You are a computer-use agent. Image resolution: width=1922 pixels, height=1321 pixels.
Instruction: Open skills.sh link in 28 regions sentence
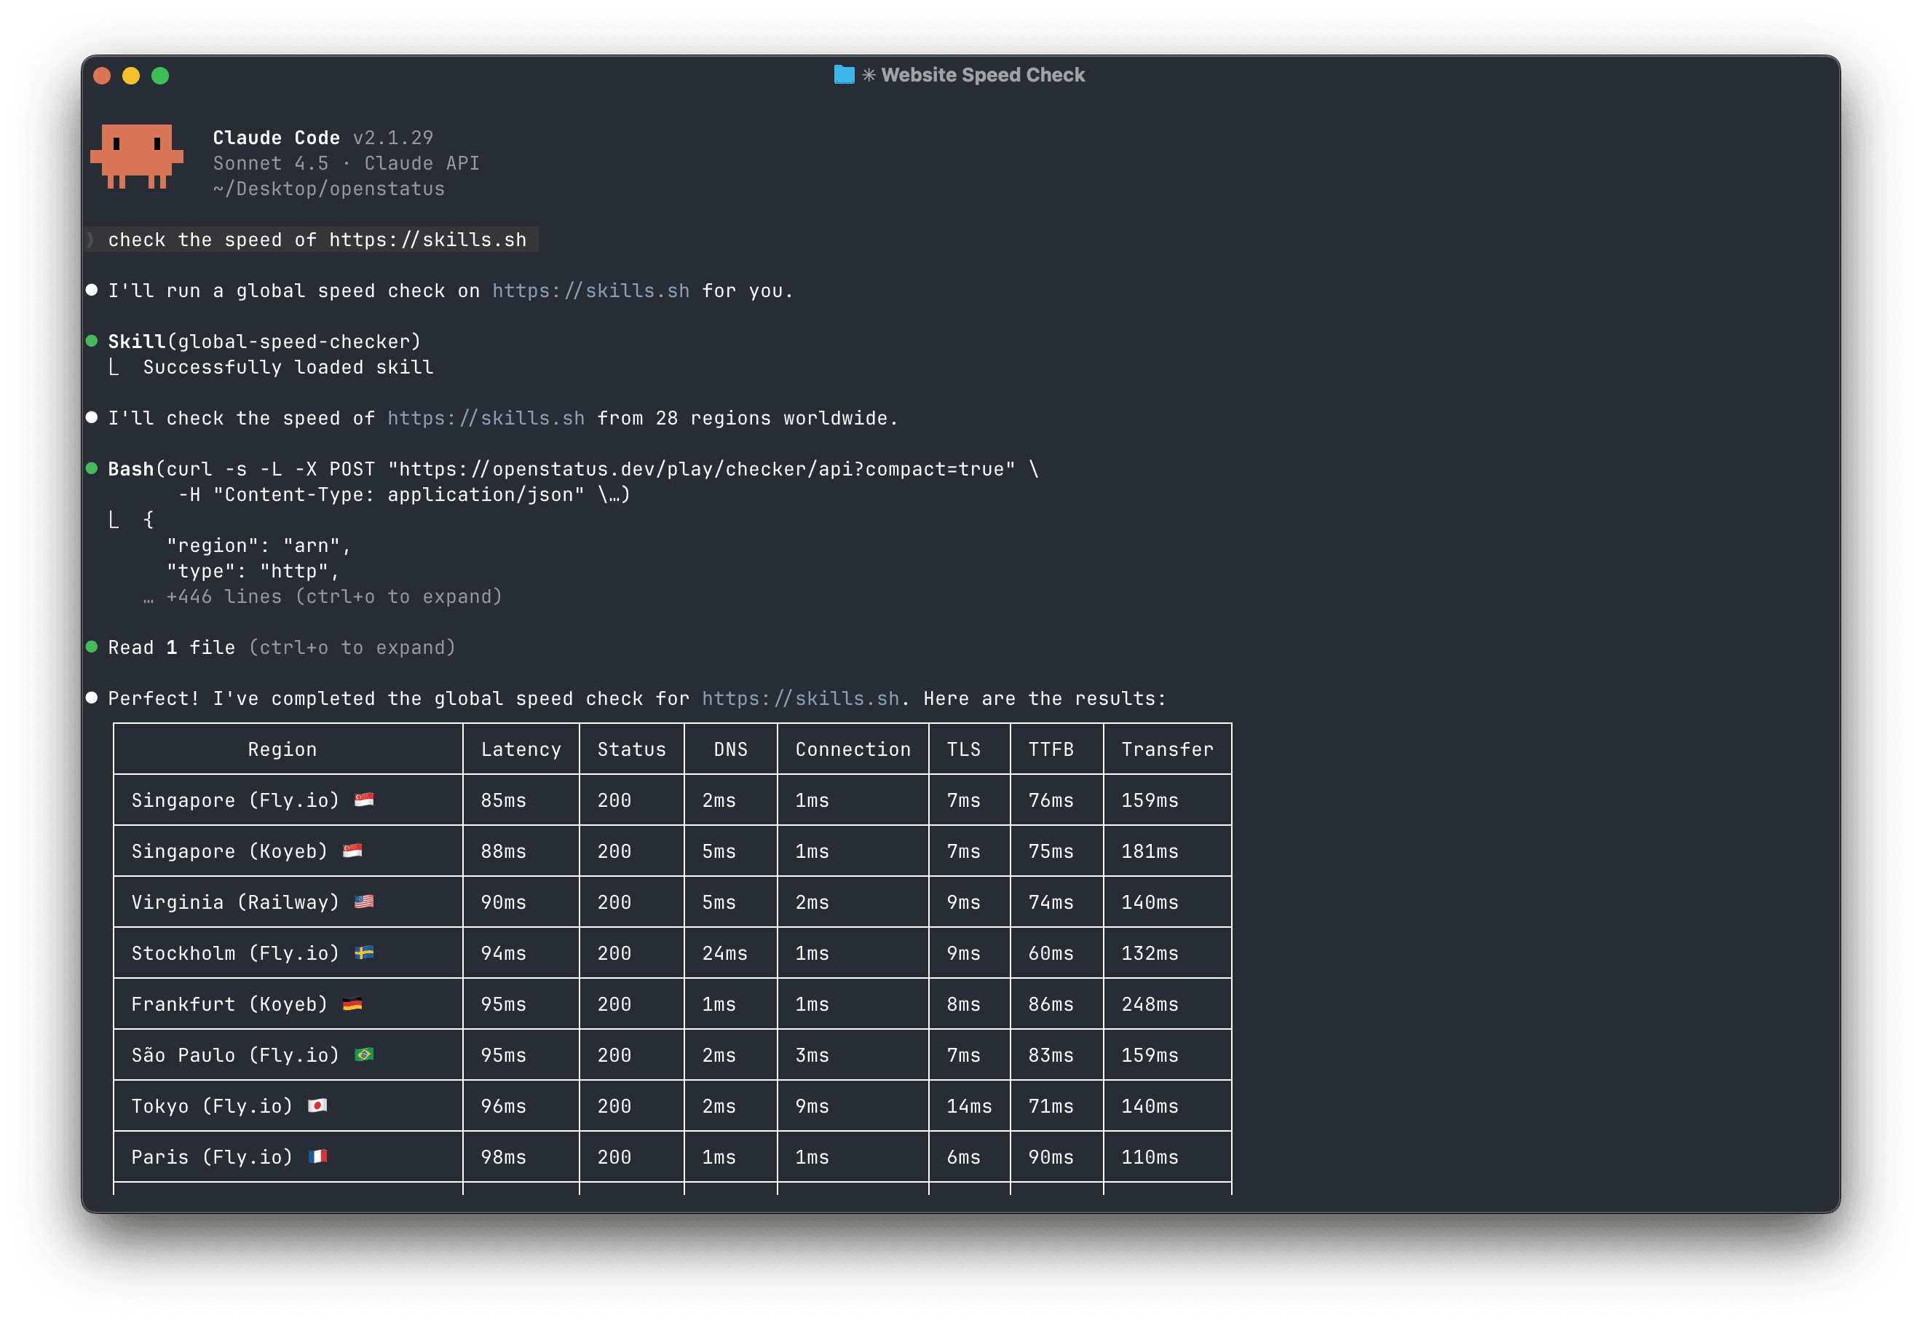486,418
